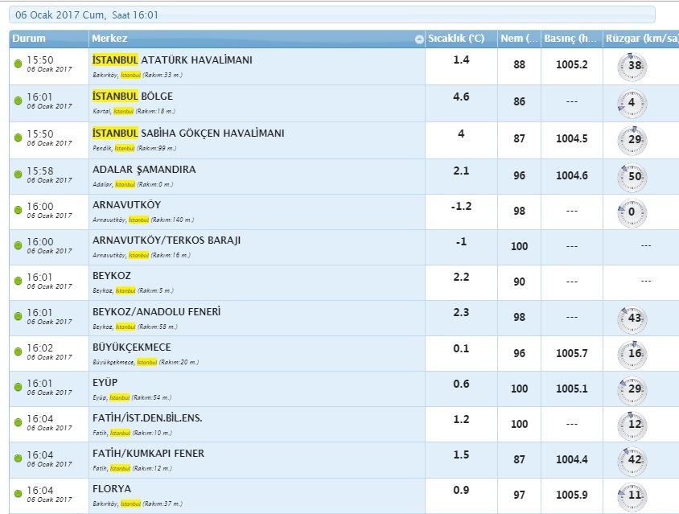Click the wind gauge showing 0 for Arnavutköy

(632, 213)
